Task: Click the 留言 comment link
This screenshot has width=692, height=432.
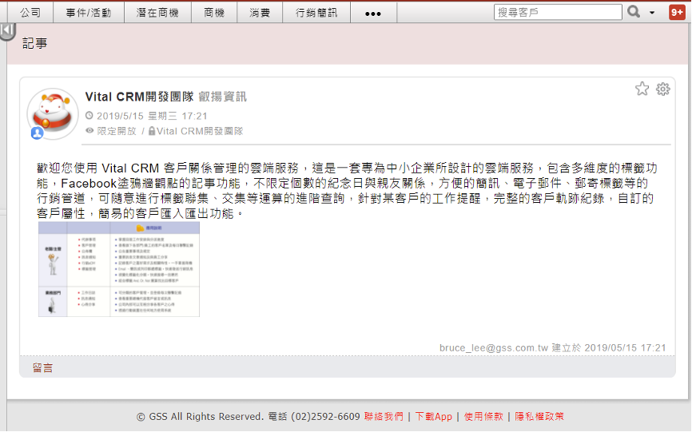Action: 43,367
